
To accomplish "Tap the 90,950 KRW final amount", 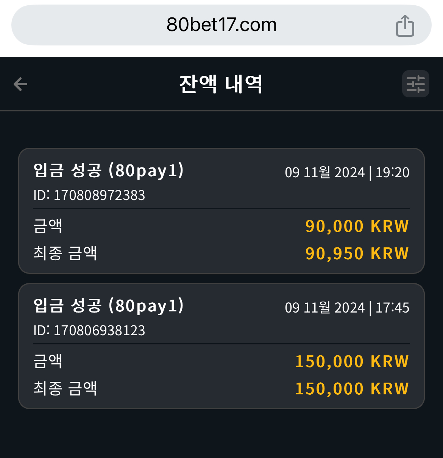I will pos(357,253).
